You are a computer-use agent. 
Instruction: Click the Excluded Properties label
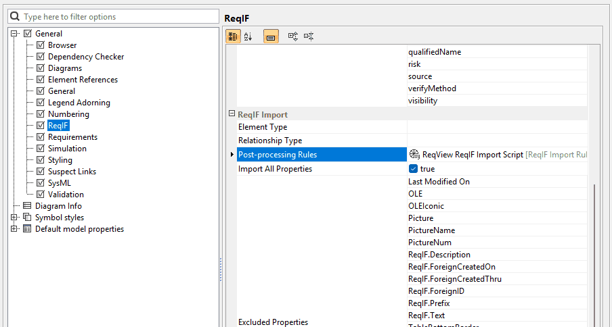pos(273,322)
